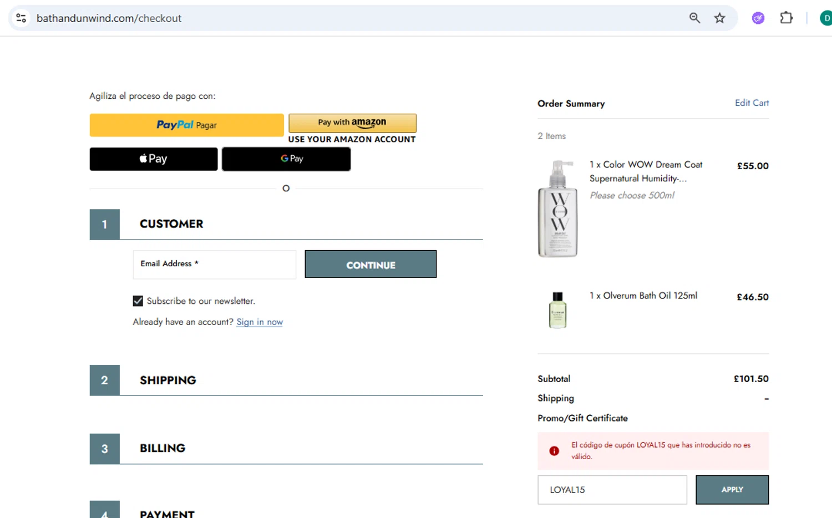832x518 pixels.
Task: Apply the promo code with APPLY button
Action: tap(732, 490)
